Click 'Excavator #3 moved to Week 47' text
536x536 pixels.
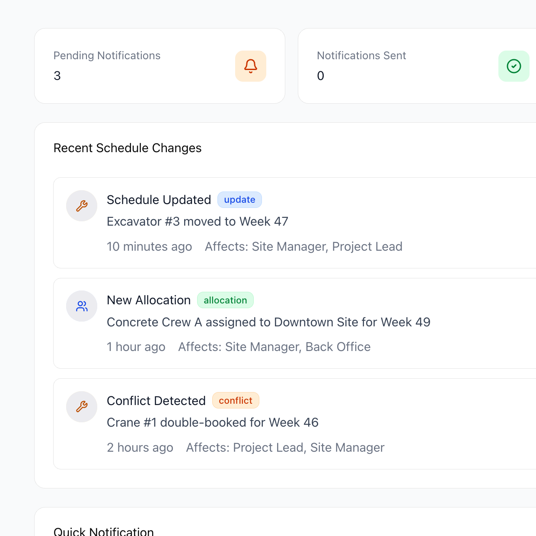point(198,221)
